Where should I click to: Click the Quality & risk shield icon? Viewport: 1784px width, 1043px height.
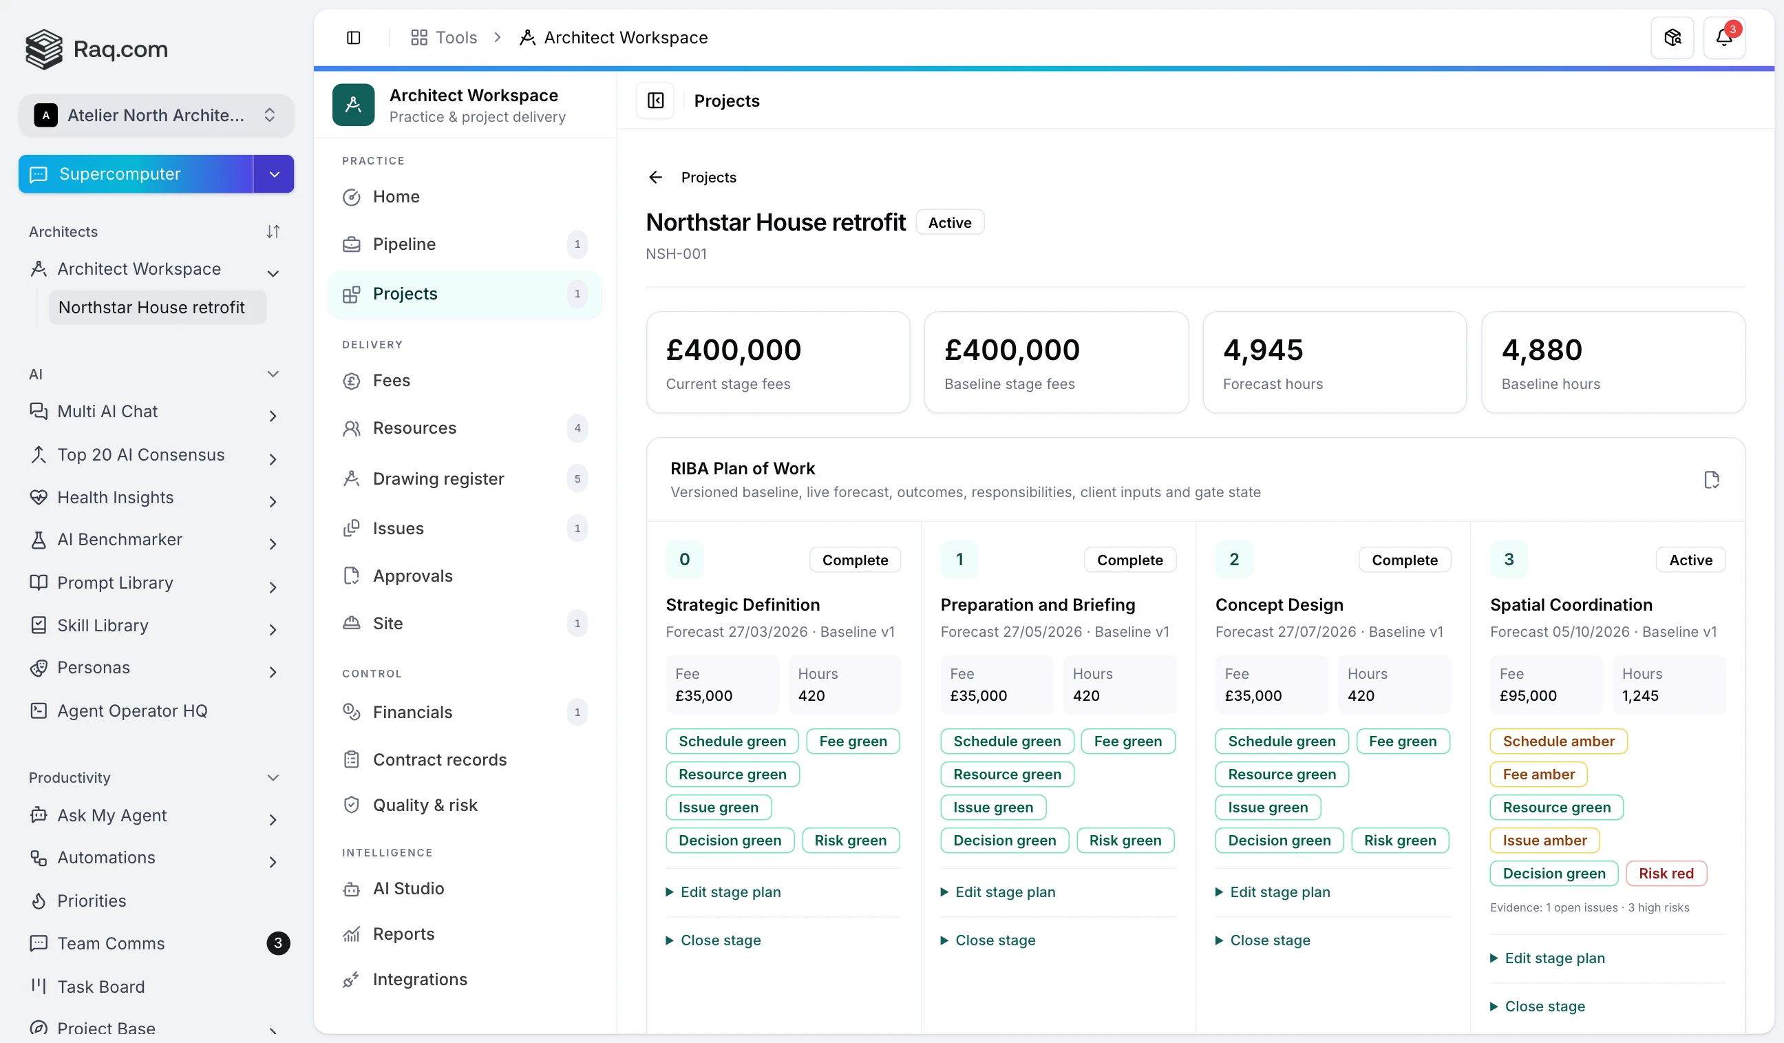pos(351,805)
